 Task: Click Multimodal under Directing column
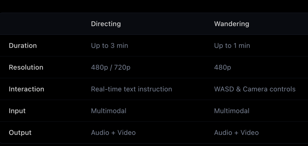point(109,111)
